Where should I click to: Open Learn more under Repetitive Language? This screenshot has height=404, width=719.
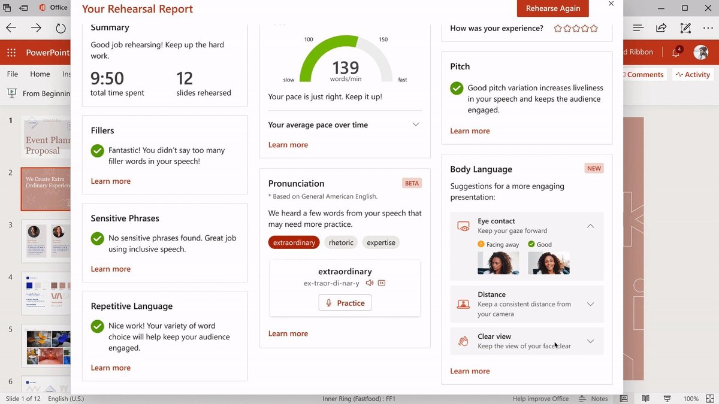tap(110, 367)
